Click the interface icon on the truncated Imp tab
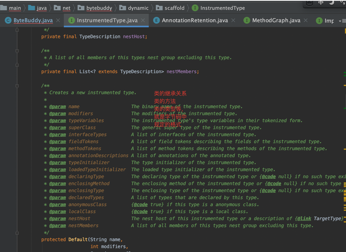This screenshot has height=252, width=346. click(319, 21)
